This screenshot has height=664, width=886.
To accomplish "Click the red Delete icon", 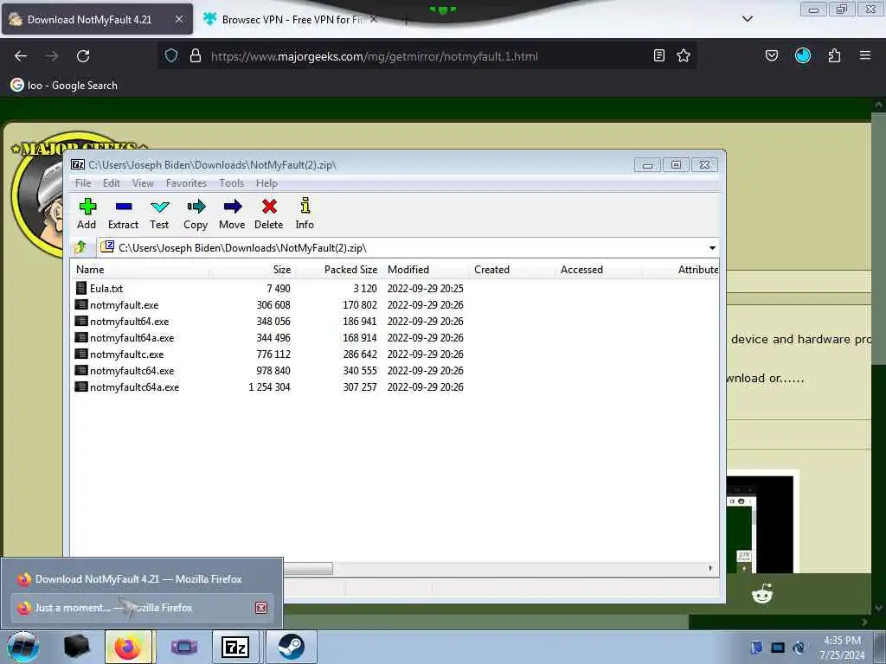I will (269, 214).
